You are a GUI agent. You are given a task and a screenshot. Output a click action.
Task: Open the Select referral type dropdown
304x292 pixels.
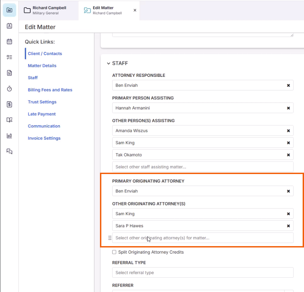pyautogui.click(x=203, y=273)
